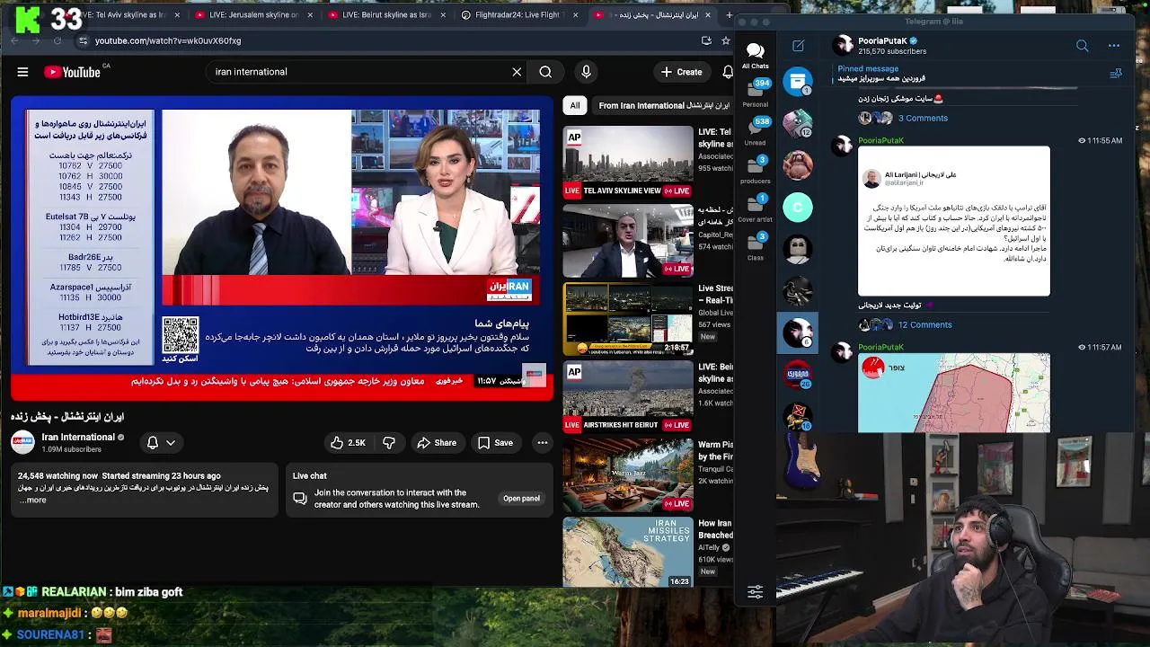This screenshot has height=647, width=1150.
Task: Open the Iran International channel avatar
Action: [22, 442]
